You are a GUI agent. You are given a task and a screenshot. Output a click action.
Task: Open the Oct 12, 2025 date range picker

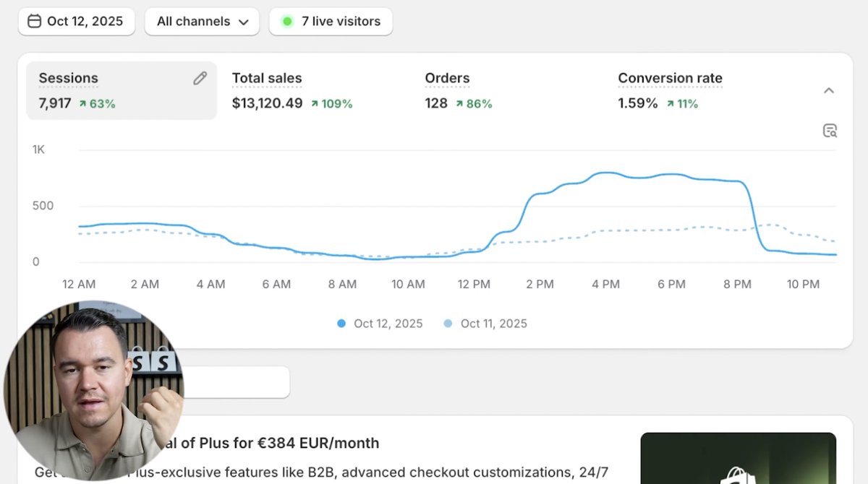76,21
